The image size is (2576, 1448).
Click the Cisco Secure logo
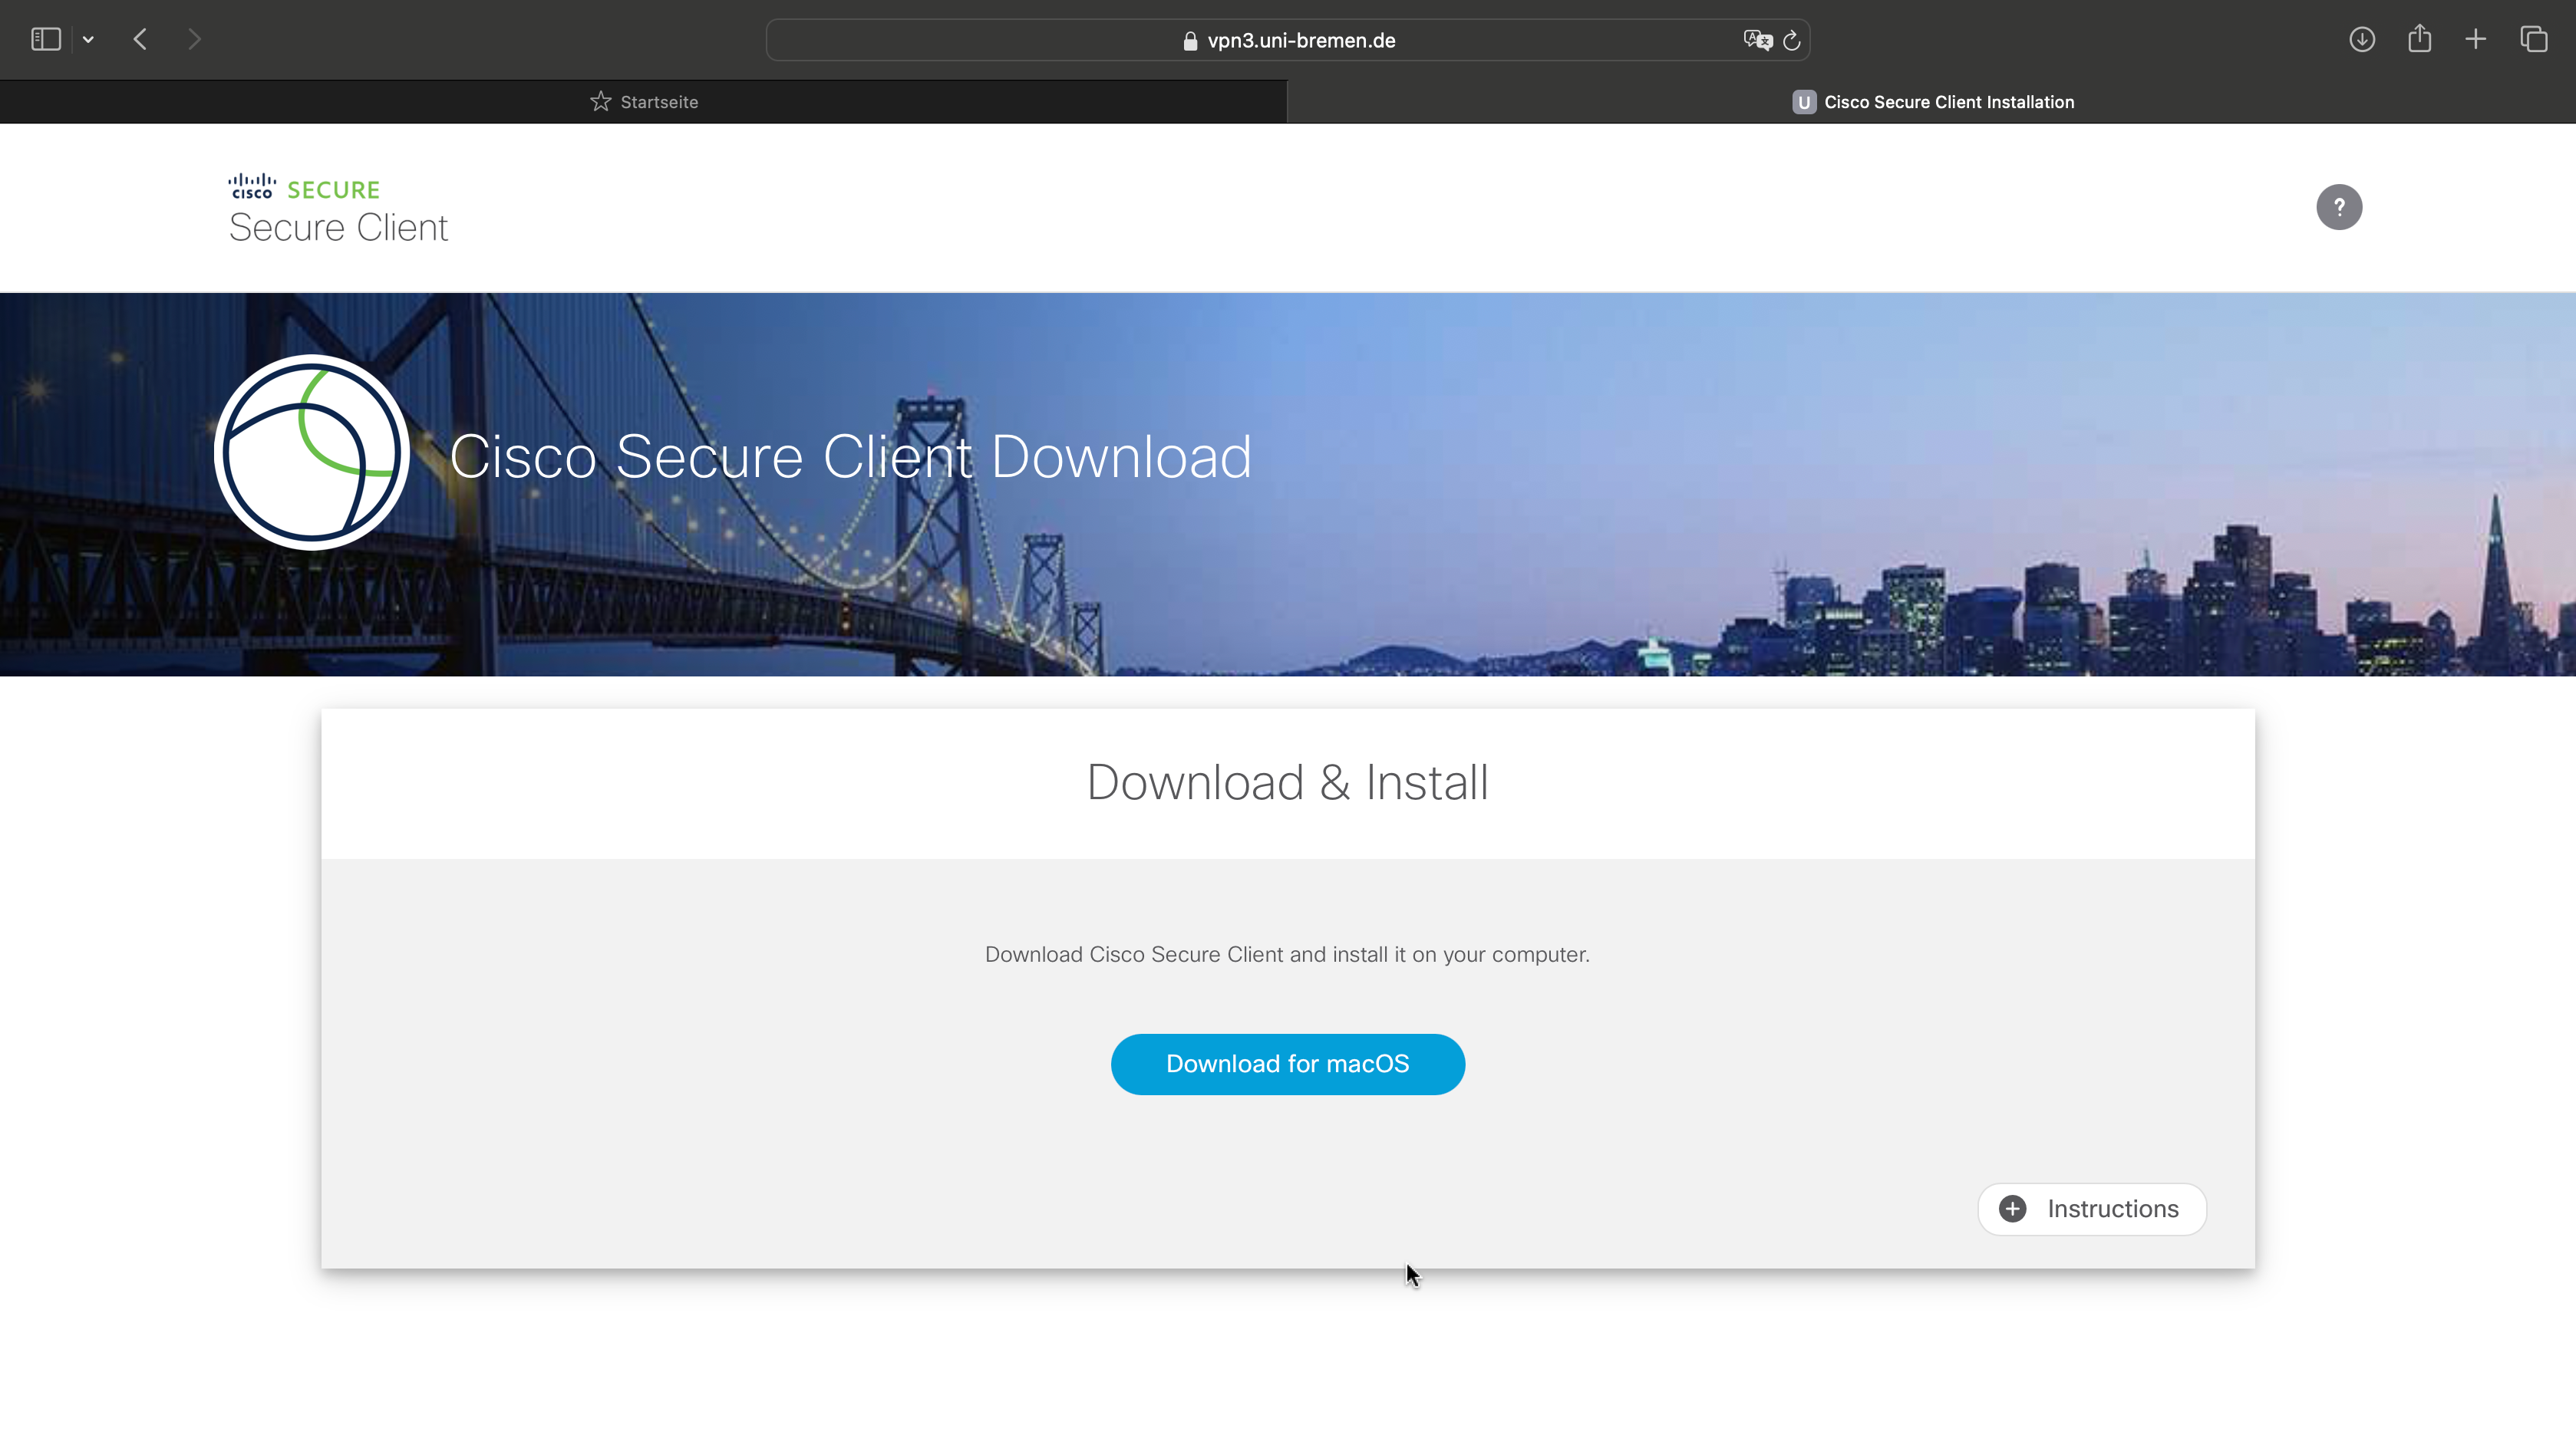[304, 188]
